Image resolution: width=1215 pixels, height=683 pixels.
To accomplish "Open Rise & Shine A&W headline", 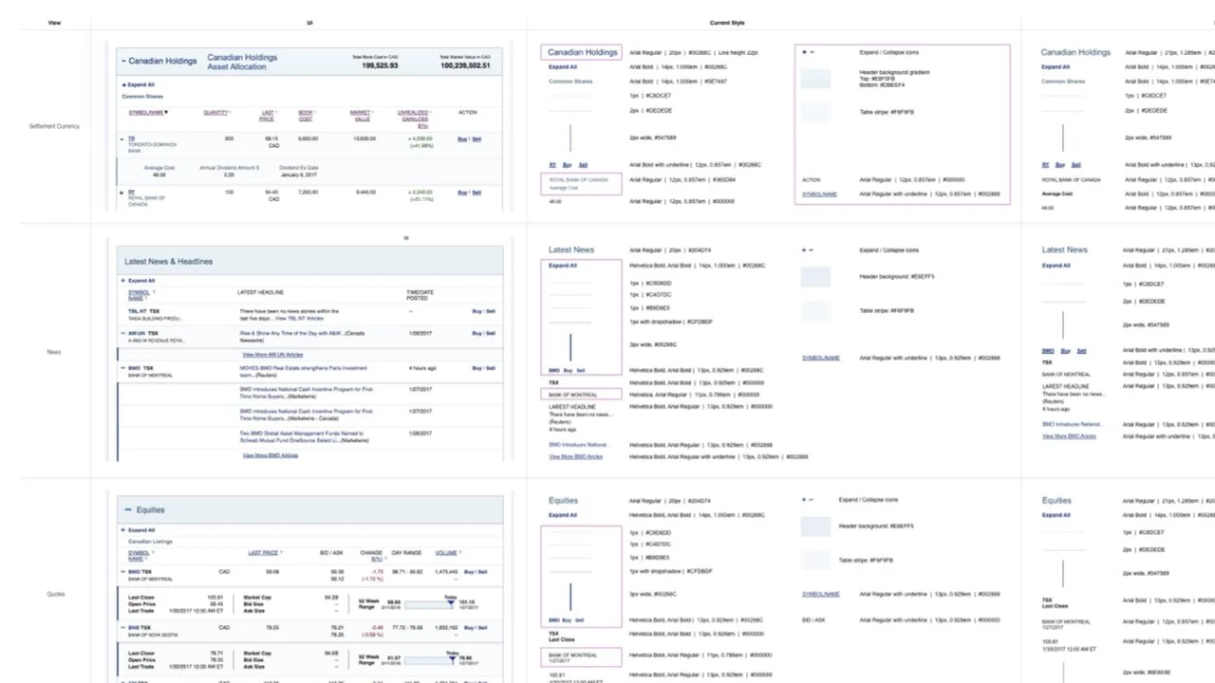I will [x=303, y=336].
